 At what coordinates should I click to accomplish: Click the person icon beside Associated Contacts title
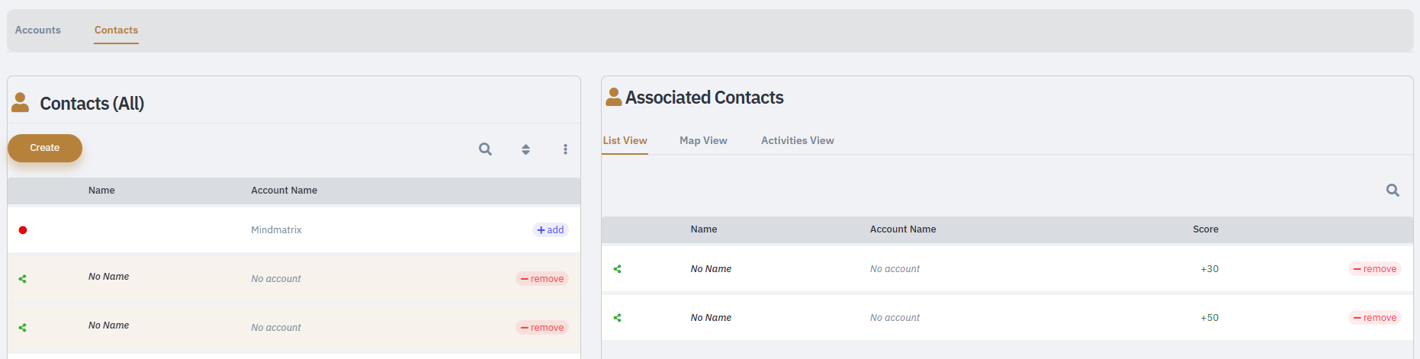click(614, 97)
